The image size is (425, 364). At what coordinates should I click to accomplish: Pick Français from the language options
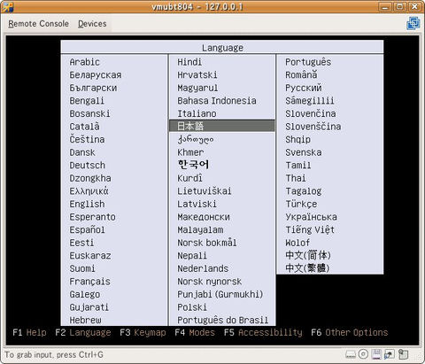pos(89,282)
